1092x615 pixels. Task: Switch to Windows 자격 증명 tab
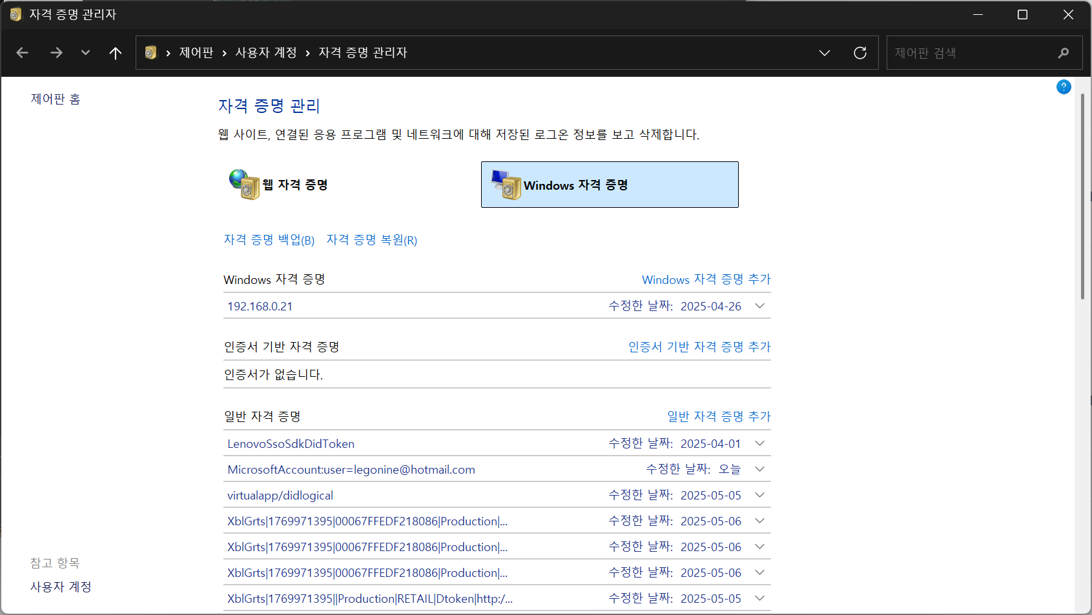609,185
